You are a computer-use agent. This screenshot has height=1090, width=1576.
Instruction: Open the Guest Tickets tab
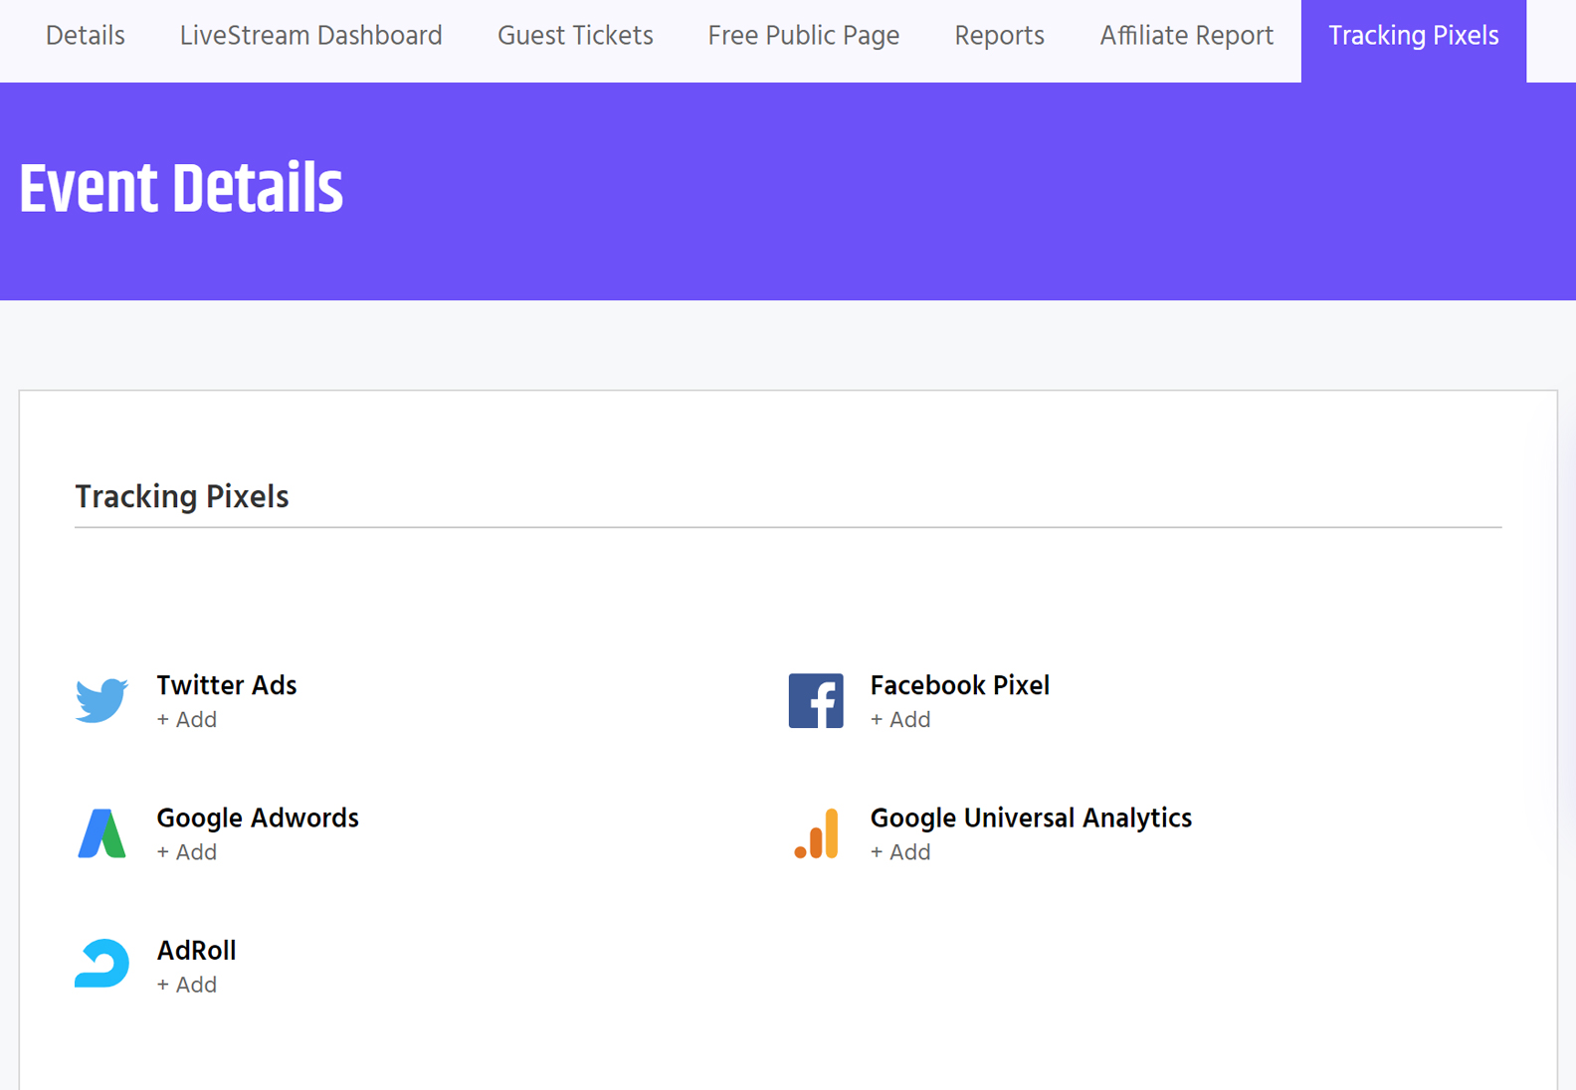[x=575, y=36]
